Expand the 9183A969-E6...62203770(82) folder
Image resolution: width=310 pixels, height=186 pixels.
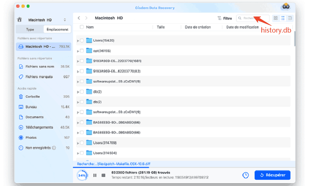tap(78, 72)
